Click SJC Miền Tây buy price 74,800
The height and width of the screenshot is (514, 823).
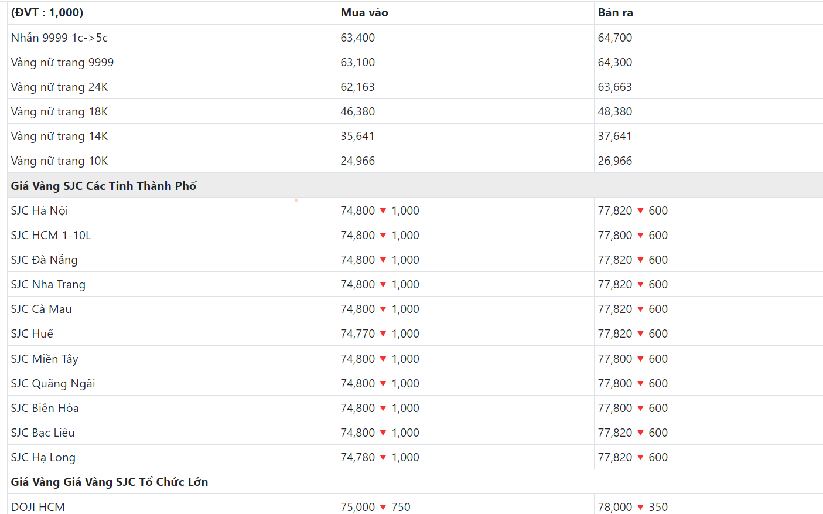(x=358, y=359)
